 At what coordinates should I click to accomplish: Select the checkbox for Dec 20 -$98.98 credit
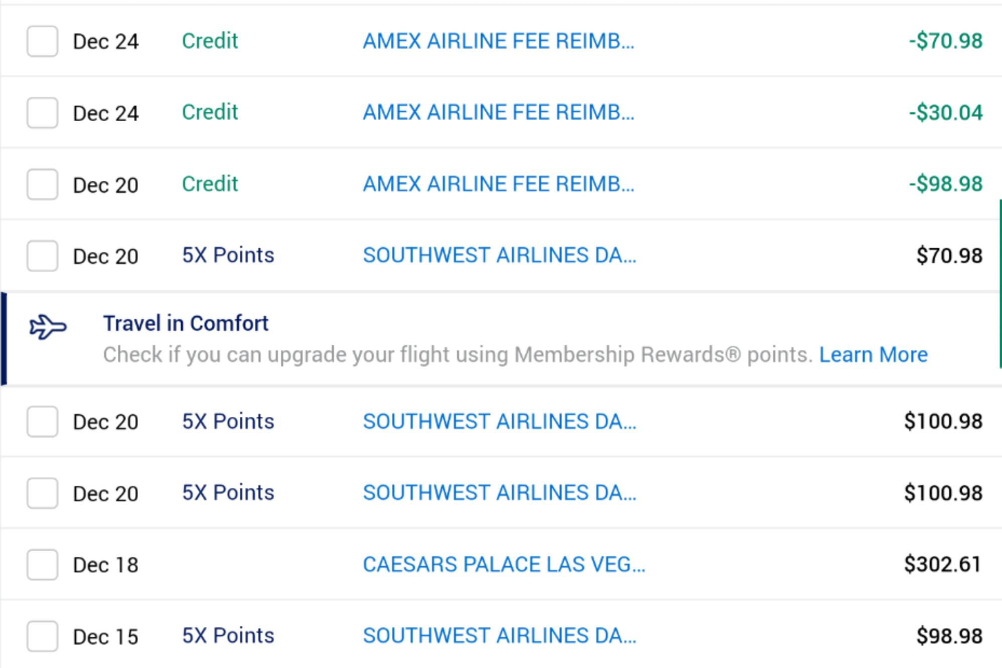42,184
